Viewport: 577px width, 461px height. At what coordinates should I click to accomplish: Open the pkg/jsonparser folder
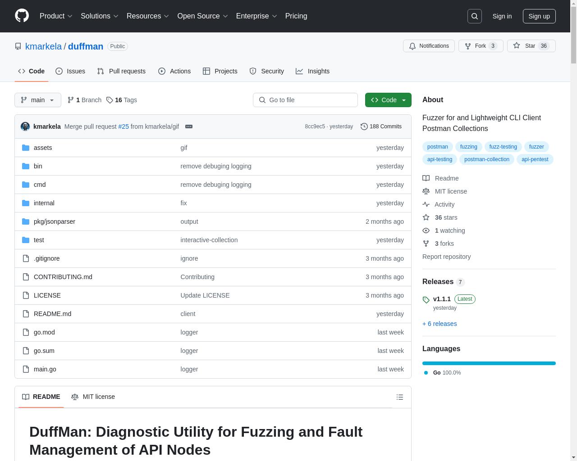pos(54,221)
